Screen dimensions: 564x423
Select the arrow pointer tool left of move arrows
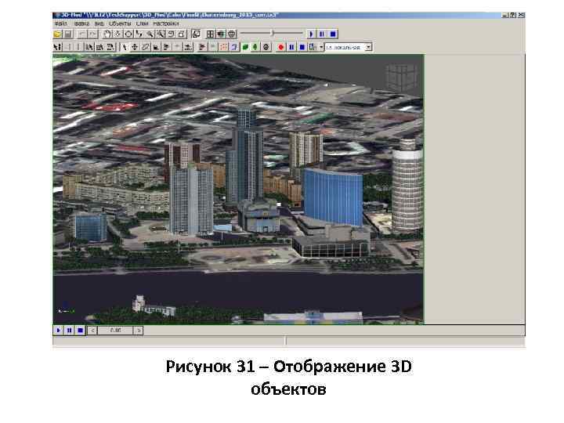coord(125,47)
